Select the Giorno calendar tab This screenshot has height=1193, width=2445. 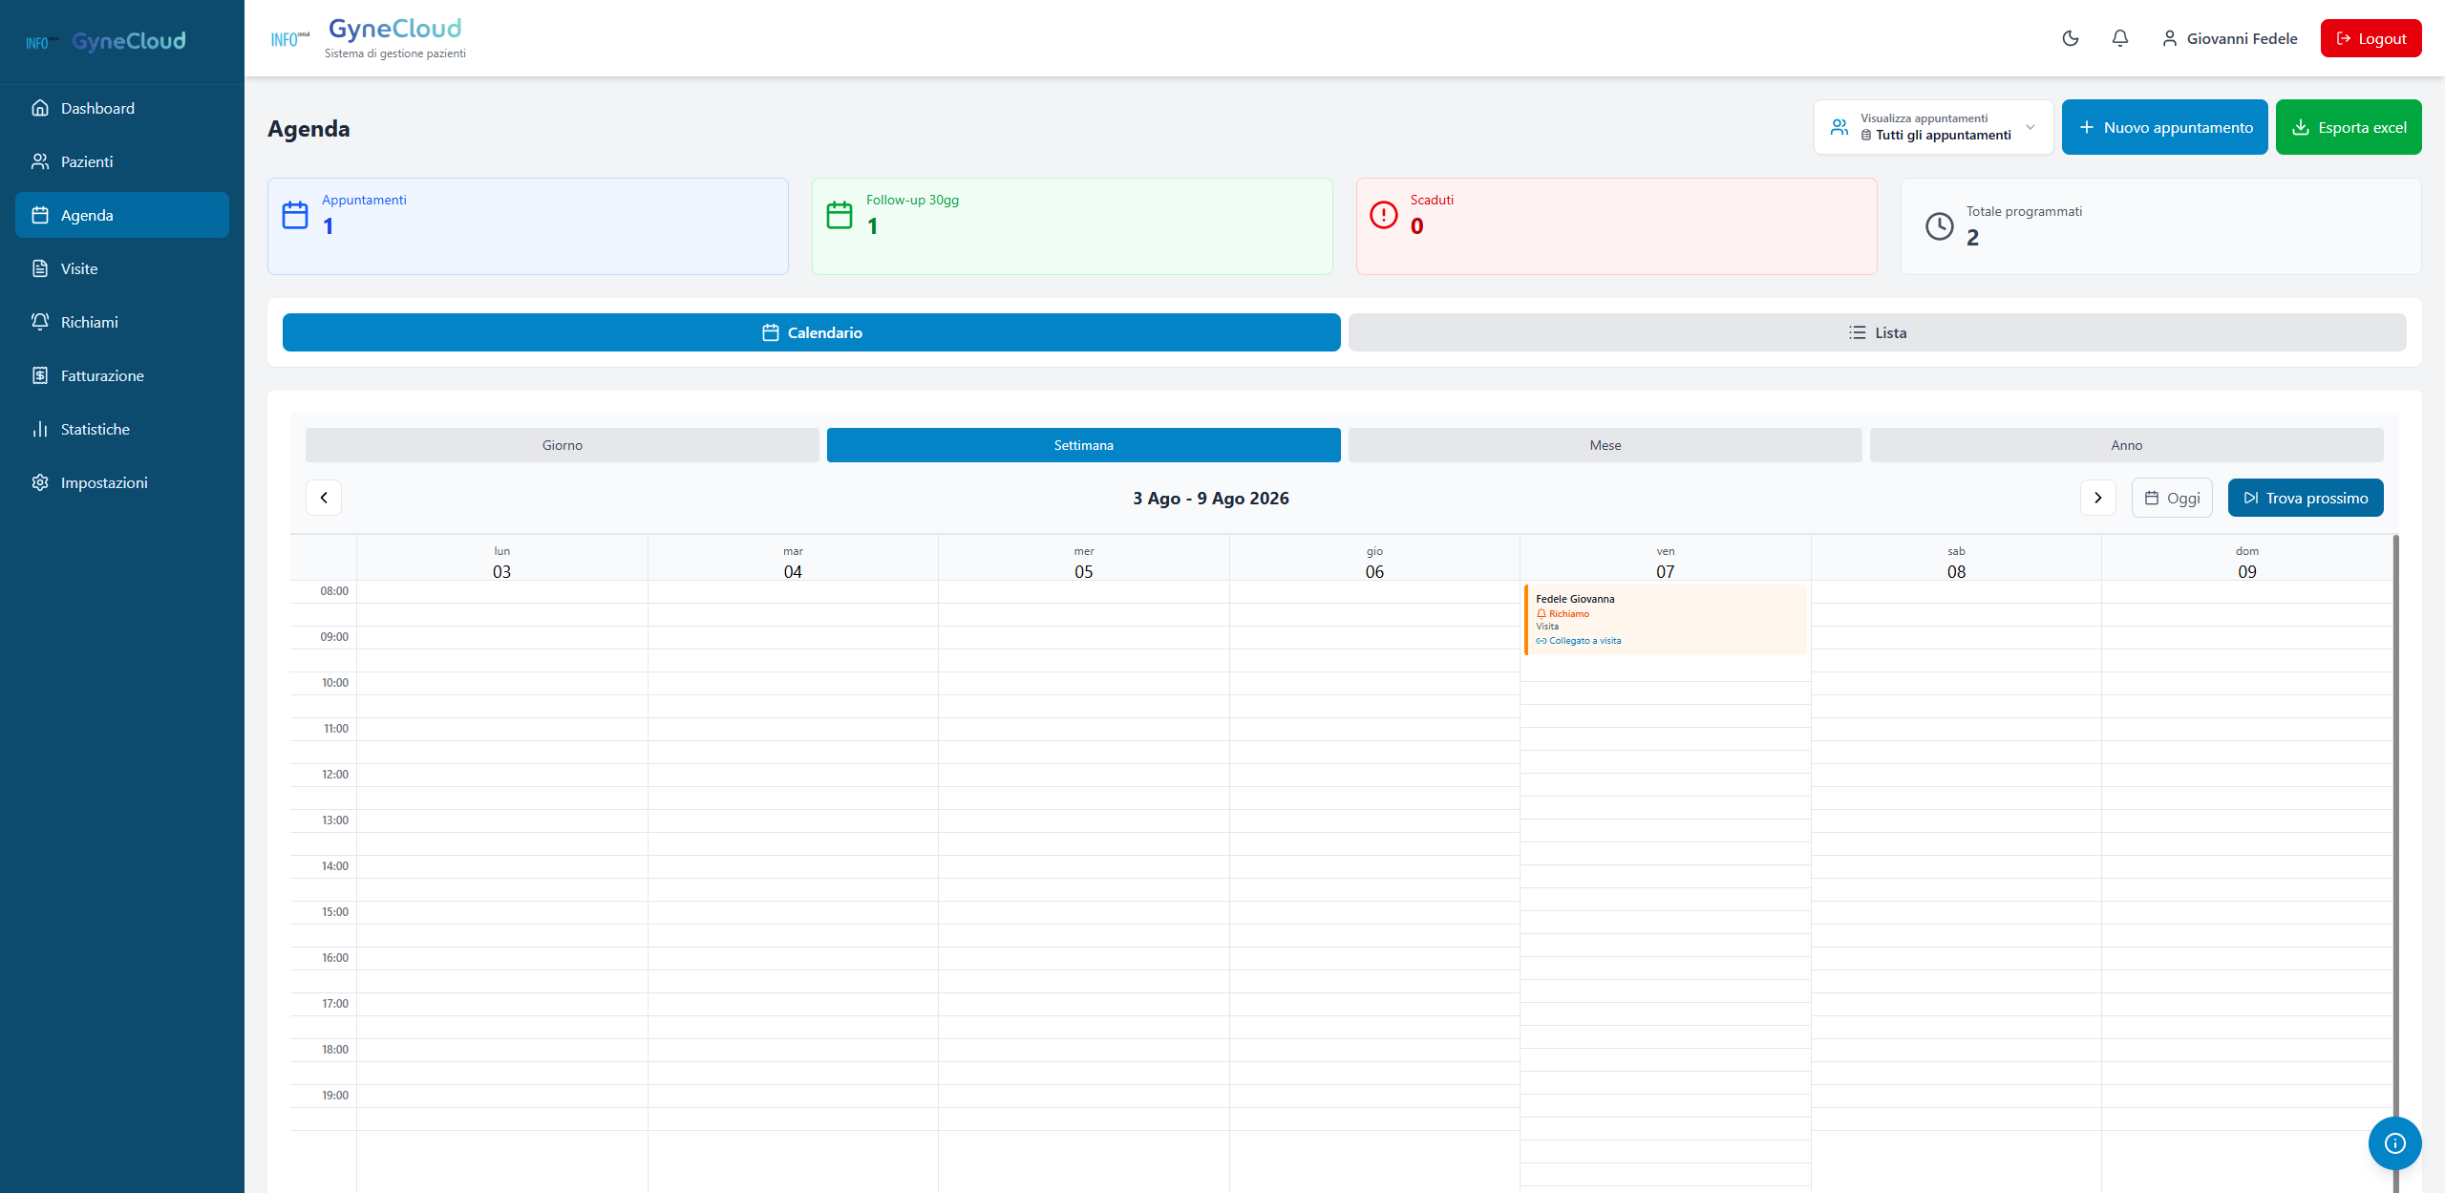click(x=562, y=445)
